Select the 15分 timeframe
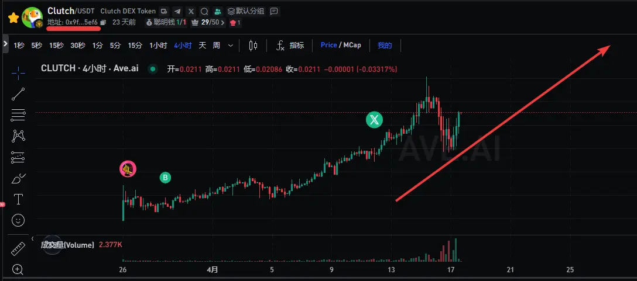This screenshot has width=637, height=281. 135,46
